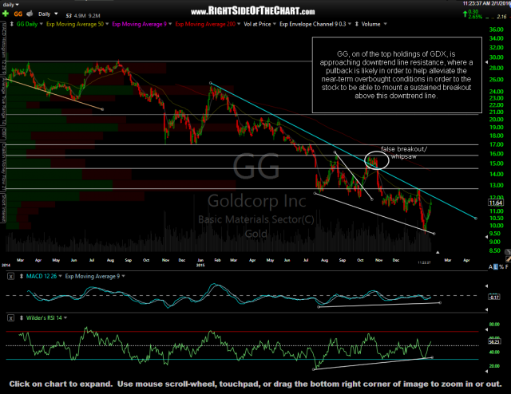The image size is (511, 394).
Task: Click the S3 flag indicator near Daily
Action: click(69, 15)
